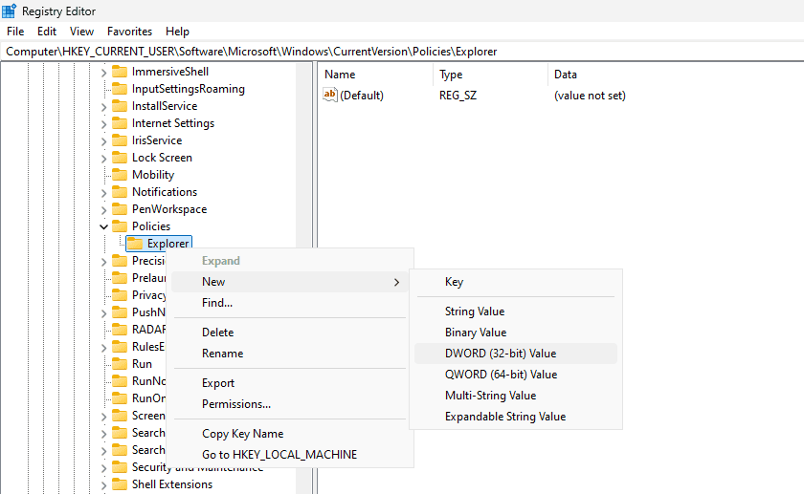Click the PenWorkspace folder icon
The image size is (804, 494).
click(120, 209)
